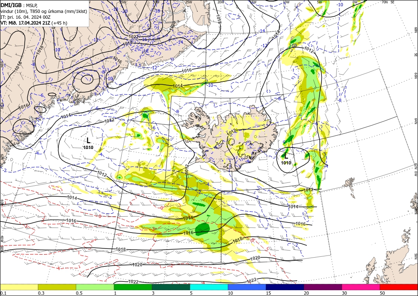Click the dark green heaviest precipitation blob south of Iceland
This screenshot has width=418, height=296.
tap(203, 228)
